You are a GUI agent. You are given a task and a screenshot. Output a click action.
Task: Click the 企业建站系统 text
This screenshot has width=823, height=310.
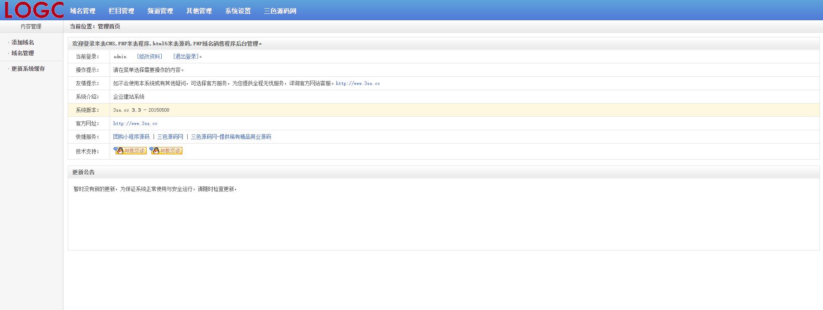pos(129,97)
